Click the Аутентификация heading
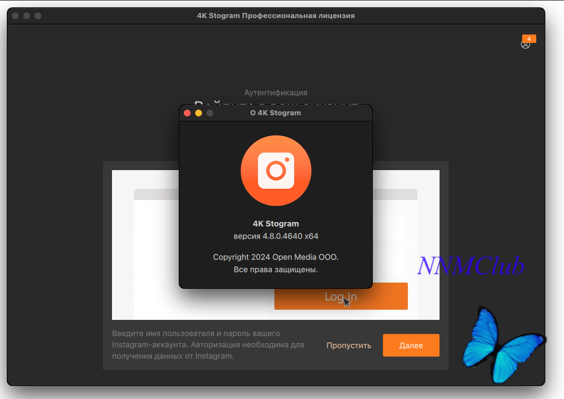The height and width of the screenshot is (399, 564). point(276,93)
